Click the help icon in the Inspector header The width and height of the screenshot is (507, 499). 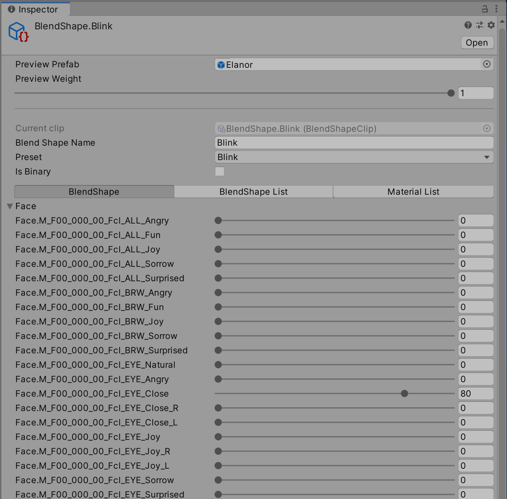pos(468,25)
